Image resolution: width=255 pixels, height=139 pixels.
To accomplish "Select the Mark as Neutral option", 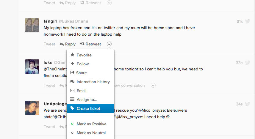I will [x=91, y=133].
